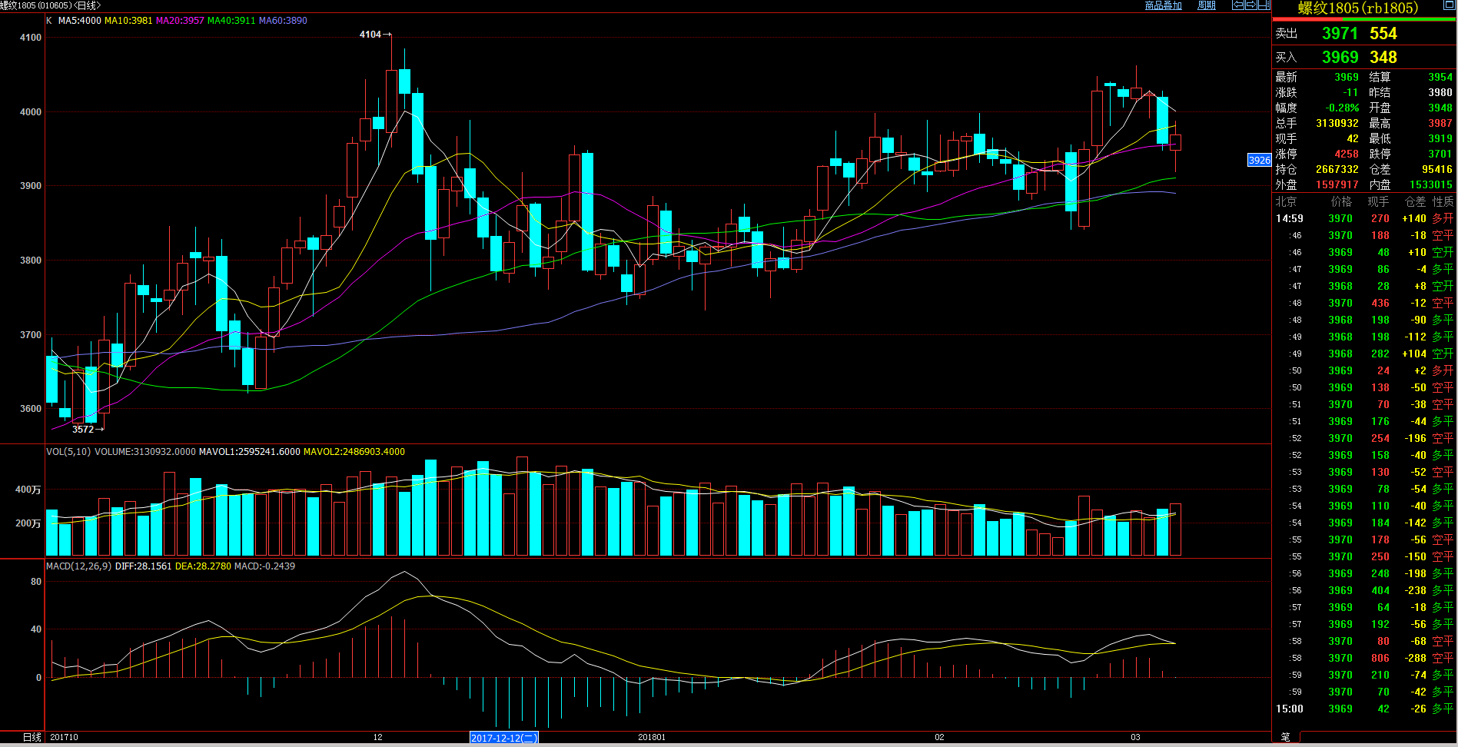1458x747 pixels.
Task: Select the 笔 tick tab
Action: pos(1285,737)
